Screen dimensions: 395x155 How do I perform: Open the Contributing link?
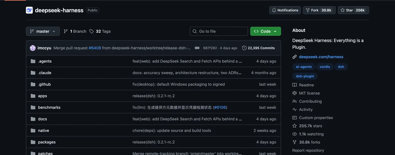point(307,101)
